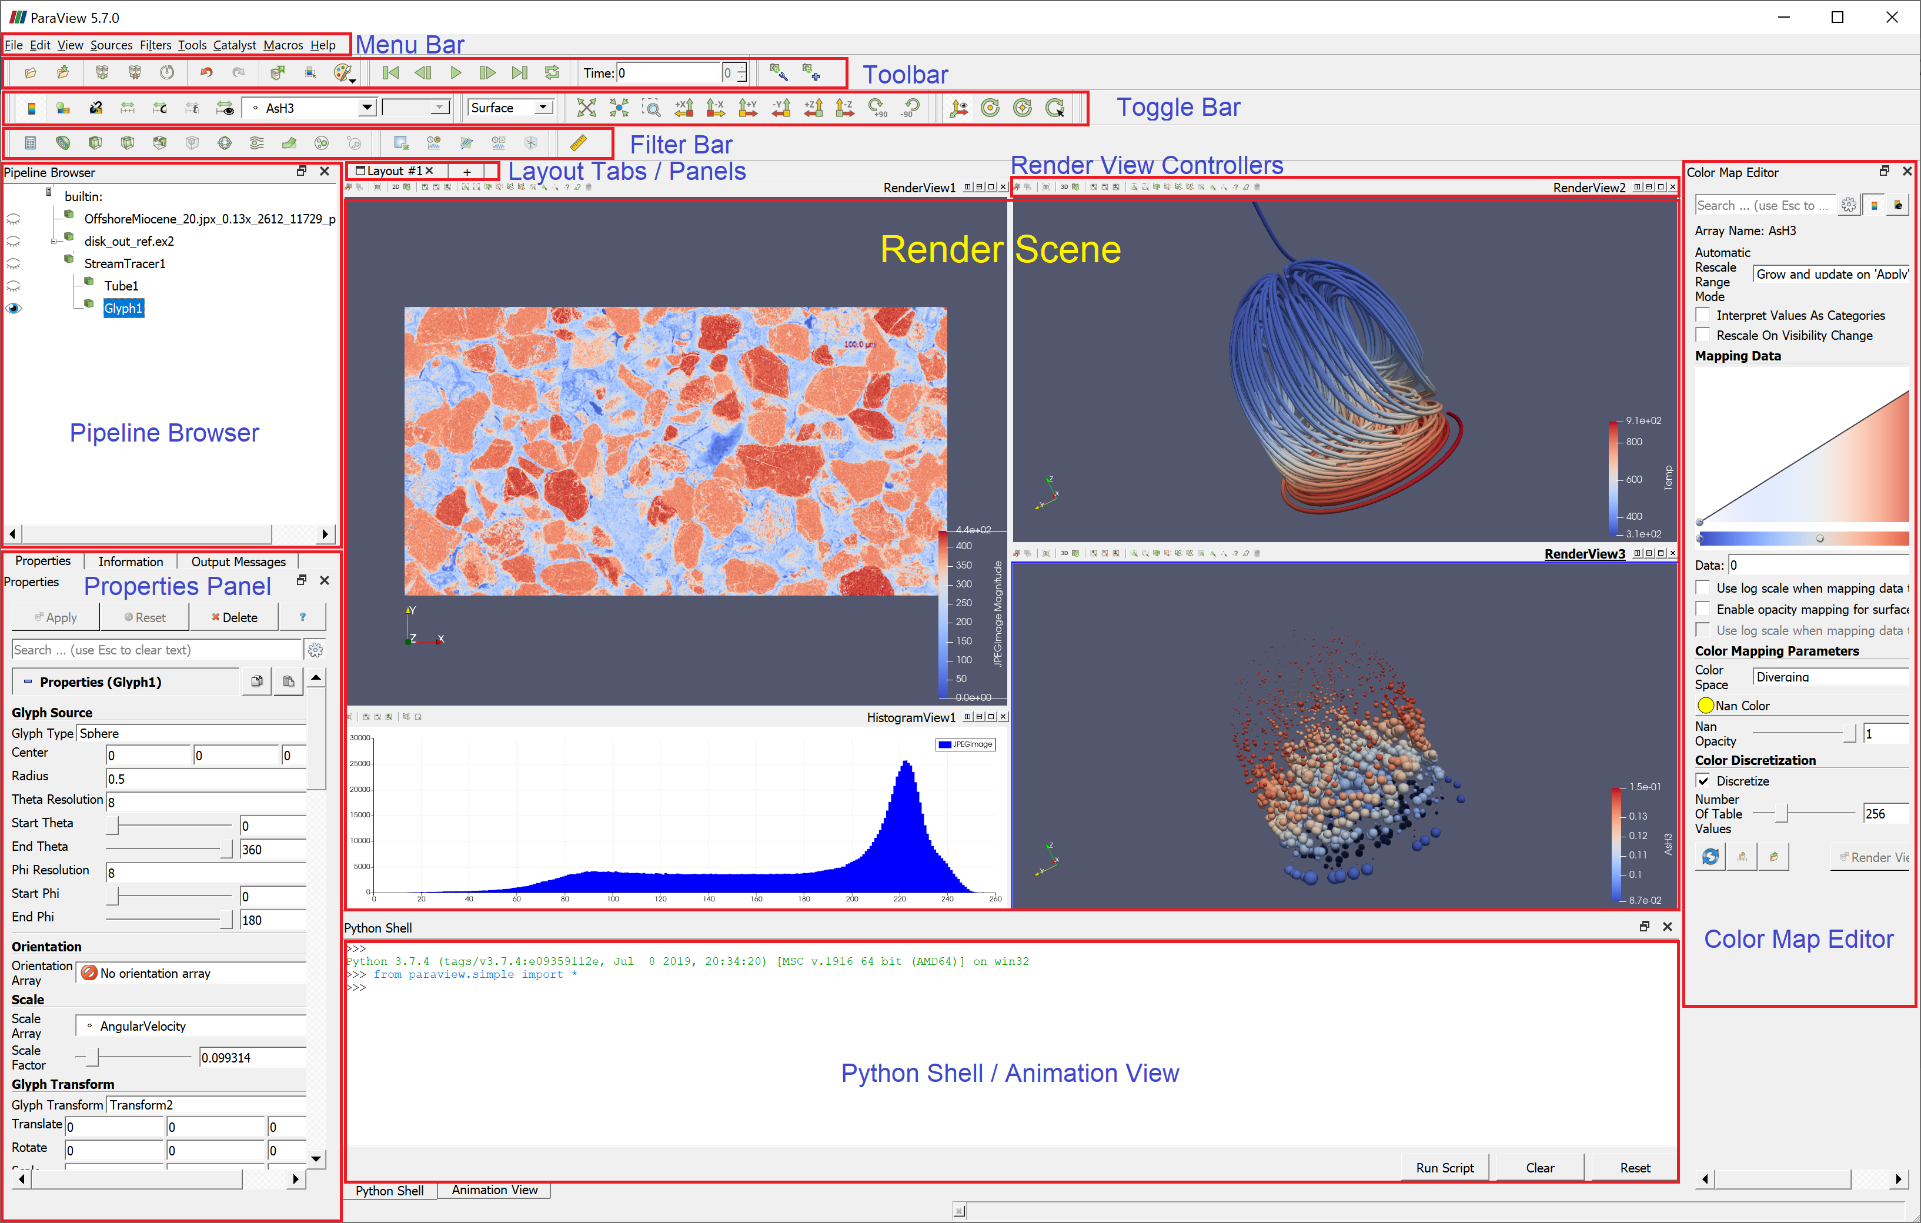Click the Scale Factor slider

134,1058
